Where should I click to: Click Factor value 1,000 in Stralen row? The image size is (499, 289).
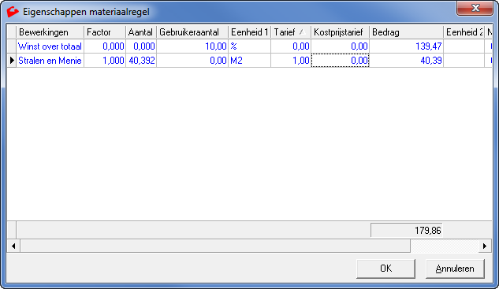105,61
